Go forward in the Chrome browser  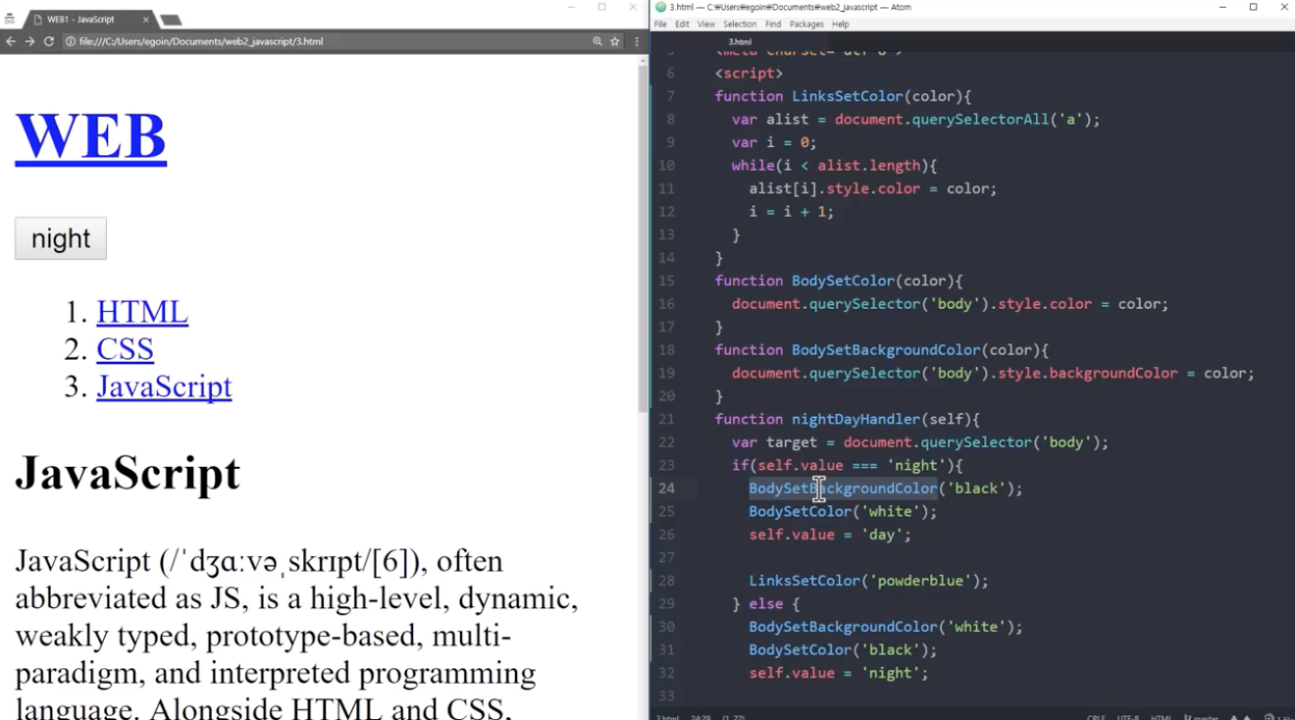pos(29,41)
